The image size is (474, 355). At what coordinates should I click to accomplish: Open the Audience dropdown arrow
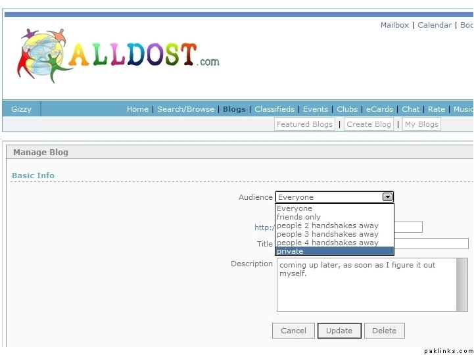tap(388, 197)
